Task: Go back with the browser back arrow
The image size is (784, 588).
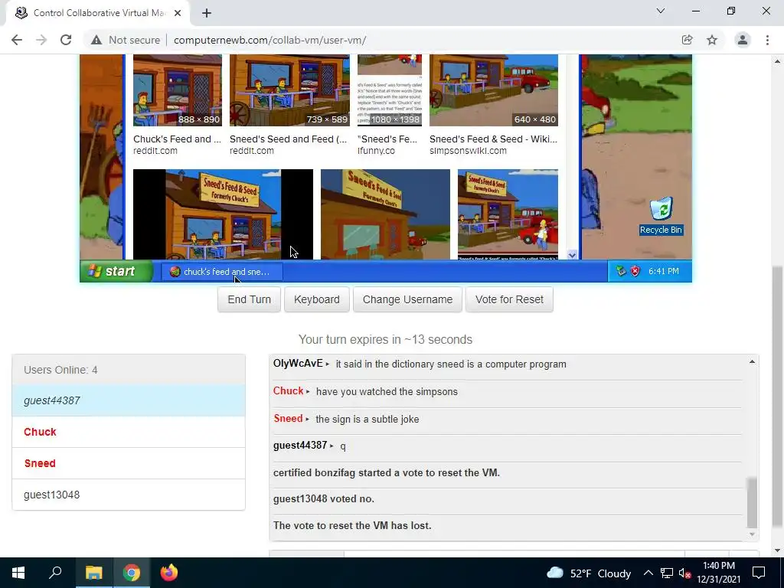Action: point(17,40)
